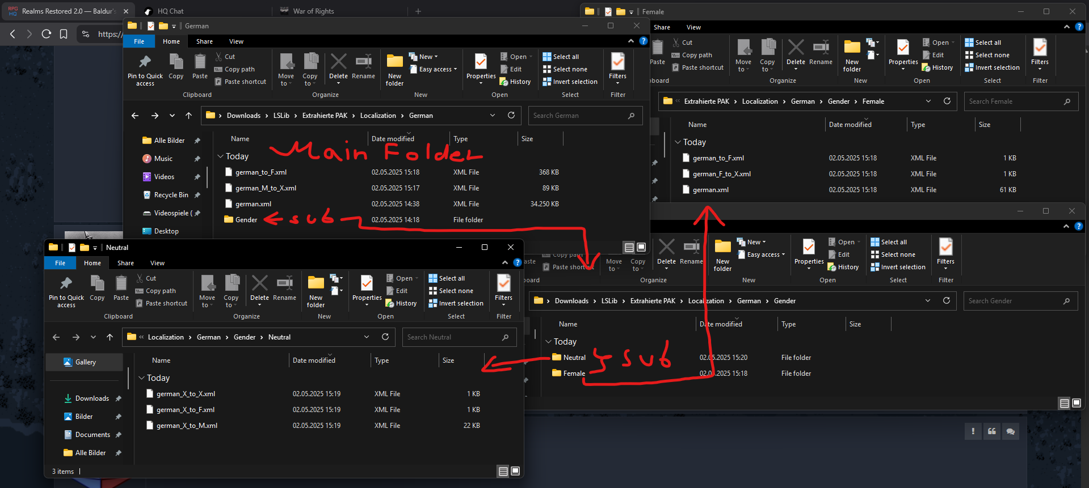Invert selection in German window
This screenshot has height=488, width=1089.
(x=570, y=82)
